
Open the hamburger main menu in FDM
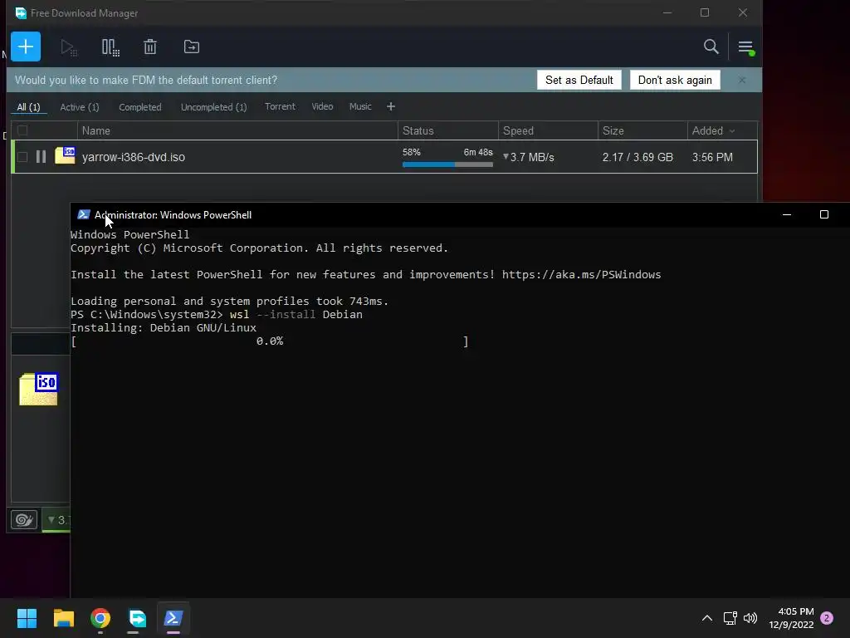coord(745,47)
